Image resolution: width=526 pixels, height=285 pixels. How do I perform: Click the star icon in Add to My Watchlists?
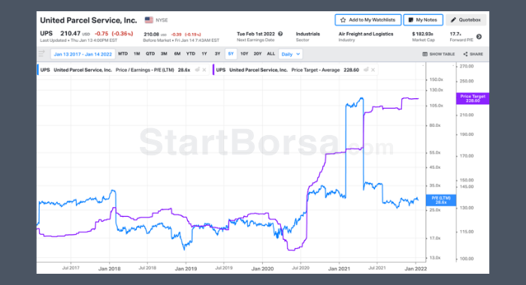pyautogui.click(x=343, y=20)
